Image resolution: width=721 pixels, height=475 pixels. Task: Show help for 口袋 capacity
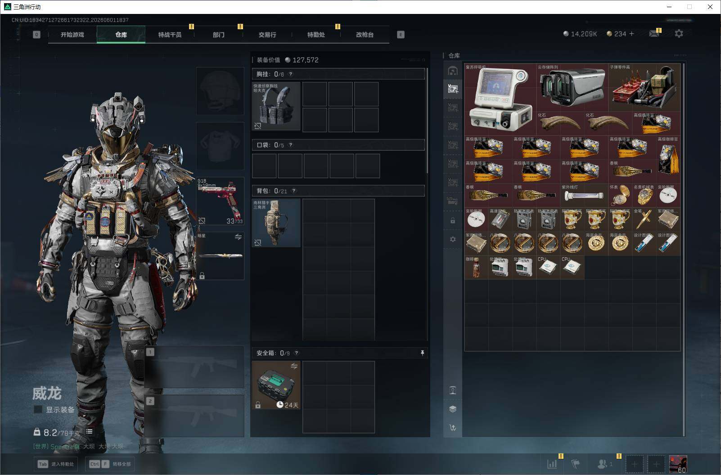coord(291,145)
